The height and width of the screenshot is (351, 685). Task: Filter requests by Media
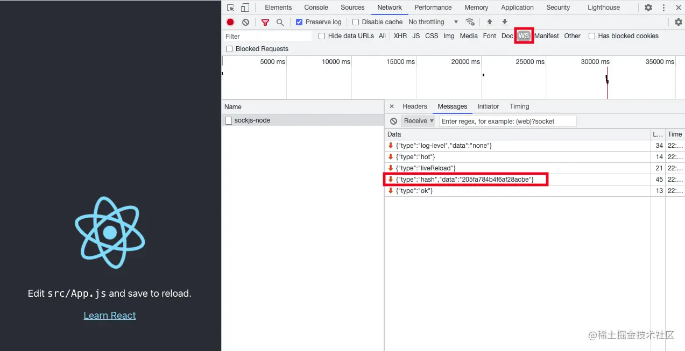pos(469,36)
